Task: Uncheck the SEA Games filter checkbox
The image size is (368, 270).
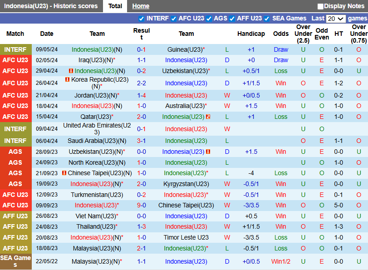Action: pos(267,19)
